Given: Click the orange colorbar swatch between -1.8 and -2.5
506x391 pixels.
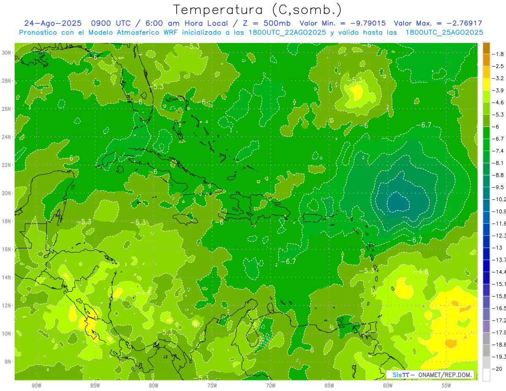Looking at the screenshot, I should [486, 60].
